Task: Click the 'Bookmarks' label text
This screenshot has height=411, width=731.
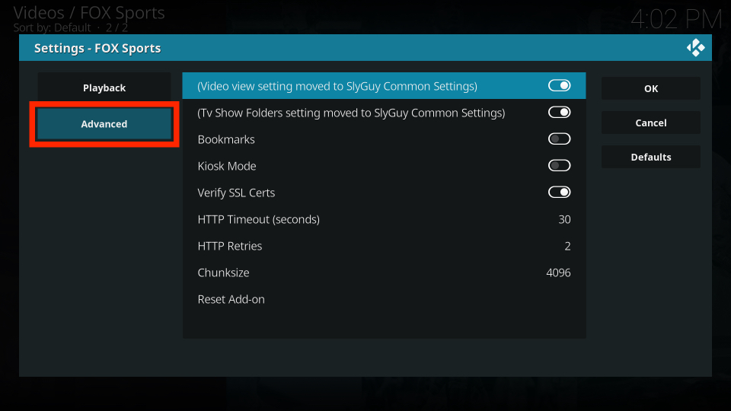Action: tap(226, 139)
